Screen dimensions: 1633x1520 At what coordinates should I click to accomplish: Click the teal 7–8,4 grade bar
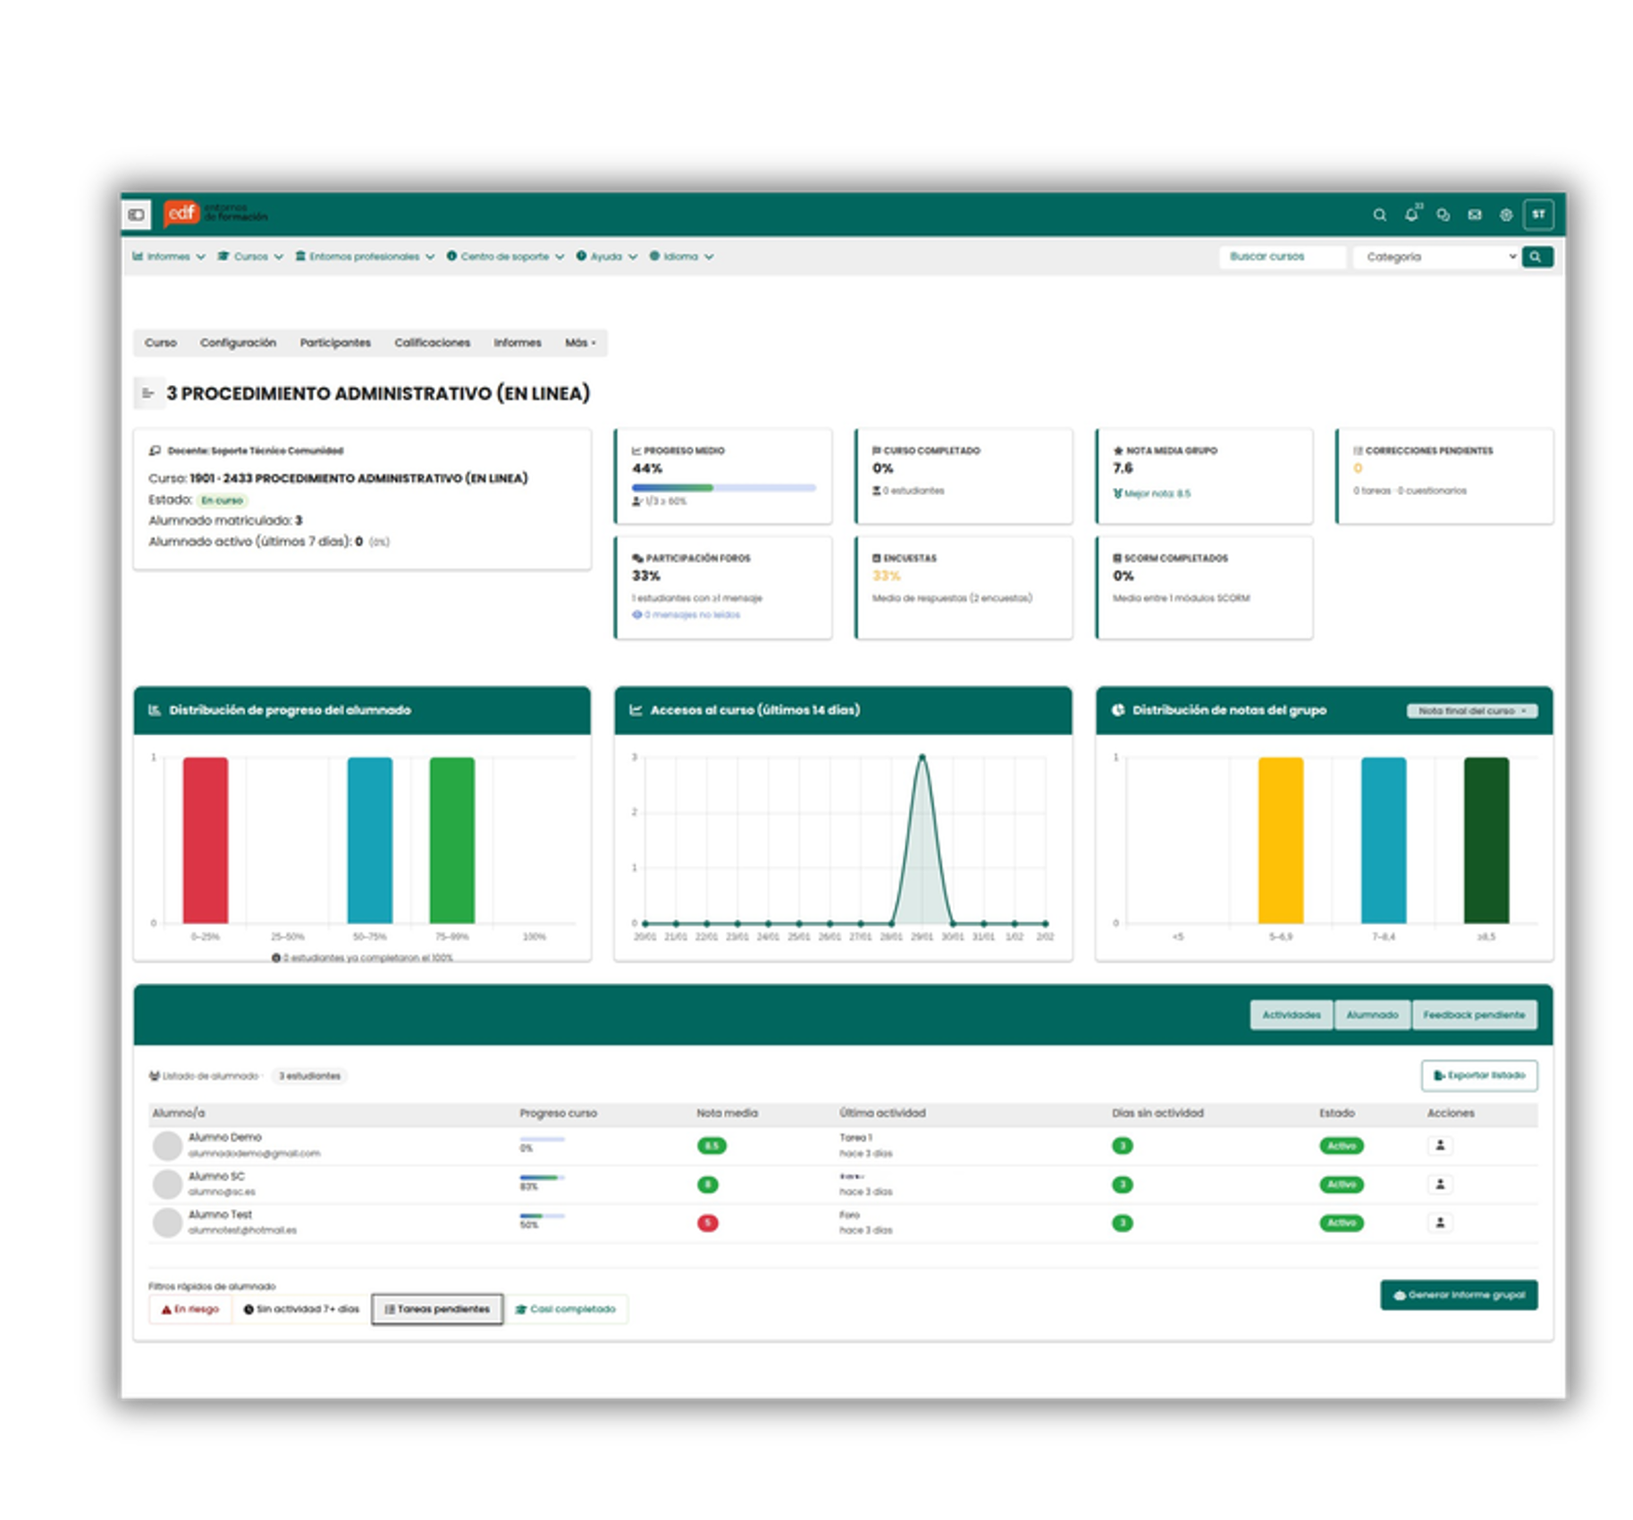point(1383,840)
